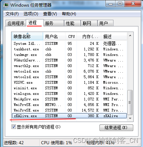Maximize the Task Manager window
This screenshot has width=143, height=147.
(x=120, y=4)
